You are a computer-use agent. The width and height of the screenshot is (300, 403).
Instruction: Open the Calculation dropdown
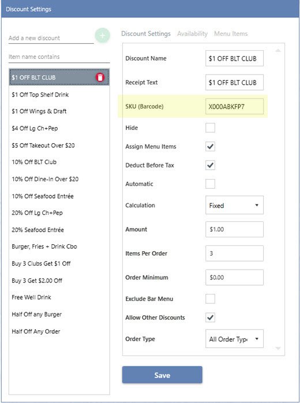234,205
